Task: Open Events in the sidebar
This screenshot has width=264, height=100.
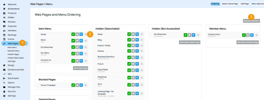Action: (x=11, y=39)
